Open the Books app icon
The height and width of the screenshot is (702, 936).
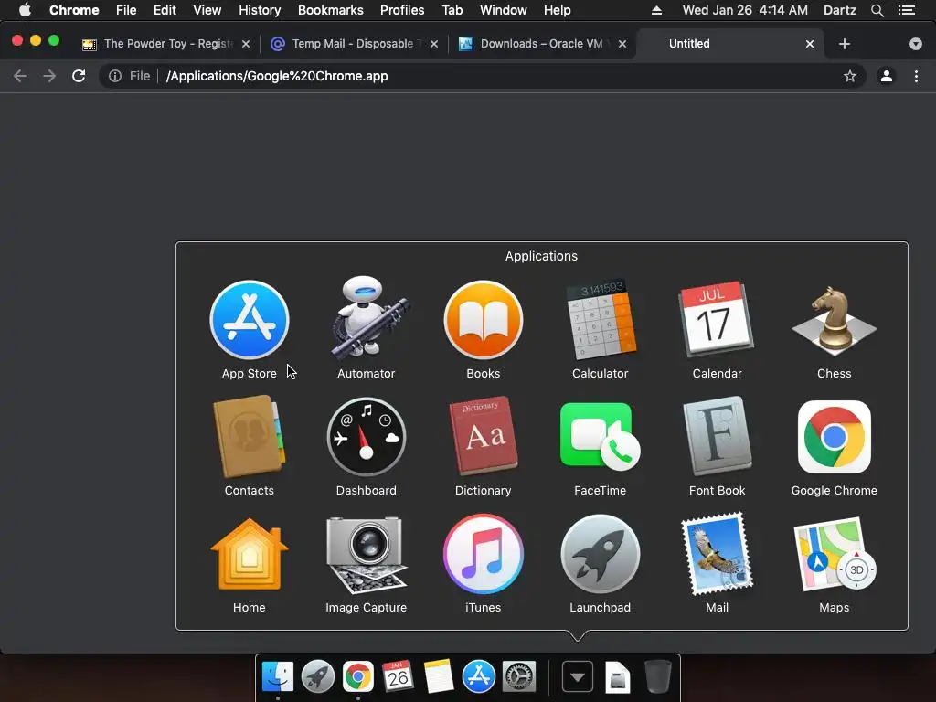pos(484,321)
